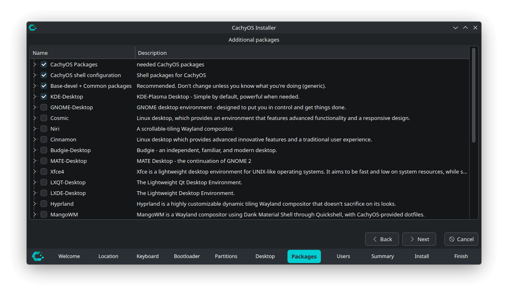This screenshot has height=296, width=508.
Task: Select the Xfce4 description text
Action: 302,171
